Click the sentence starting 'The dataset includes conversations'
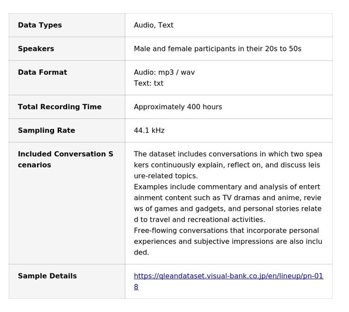This screenshot has width=349, height=312. pyautogui.click(x=227, y=164)
